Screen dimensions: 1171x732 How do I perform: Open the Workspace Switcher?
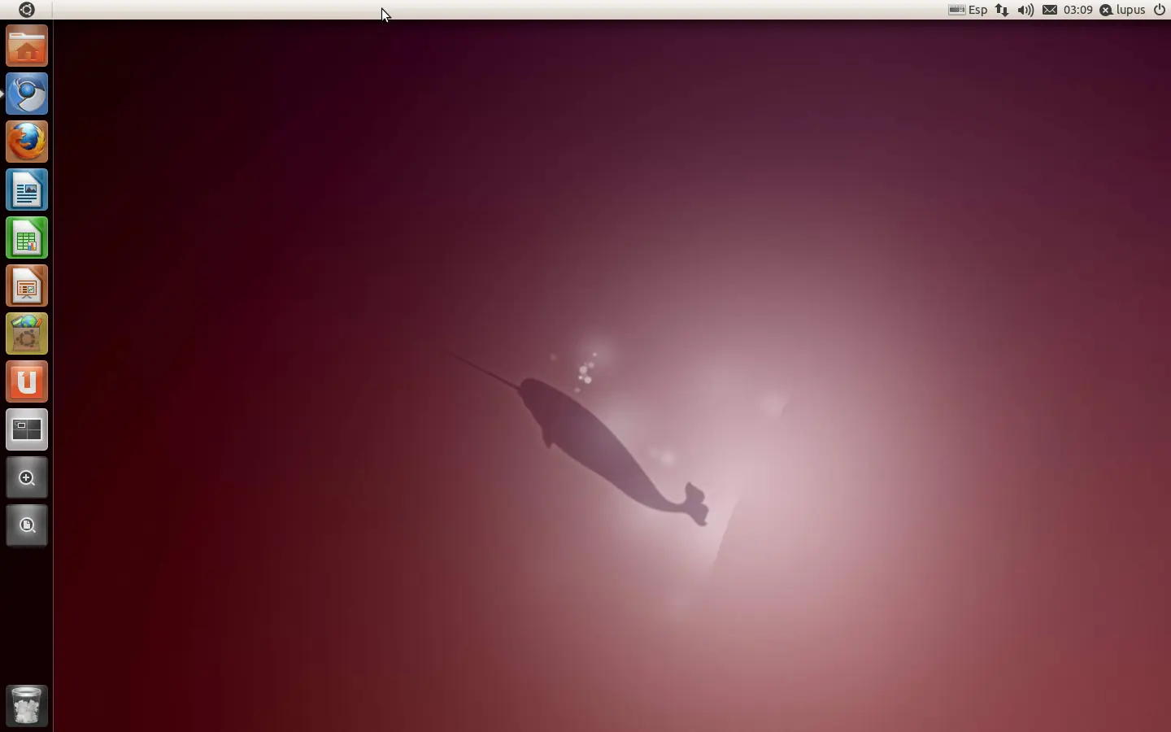27,429
